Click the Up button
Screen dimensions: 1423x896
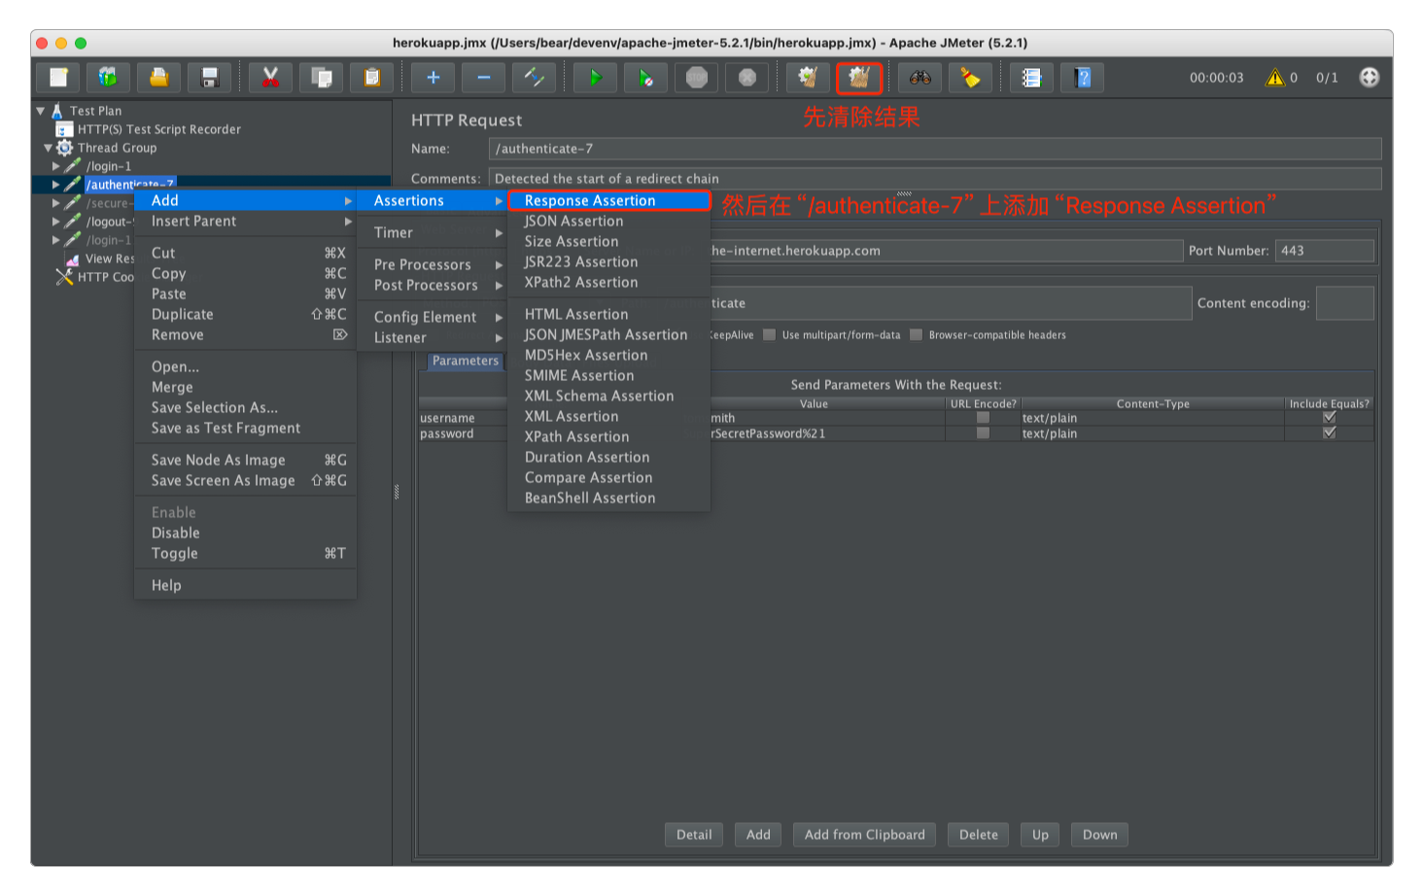pos(1040,835)
